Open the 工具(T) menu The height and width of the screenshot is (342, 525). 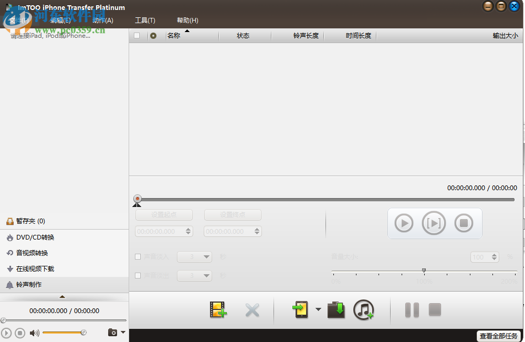[x=145, y=20]
